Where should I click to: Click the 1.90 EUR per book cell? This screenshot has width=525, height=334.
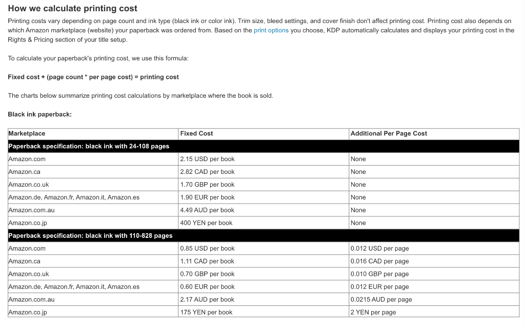(264, 197)
